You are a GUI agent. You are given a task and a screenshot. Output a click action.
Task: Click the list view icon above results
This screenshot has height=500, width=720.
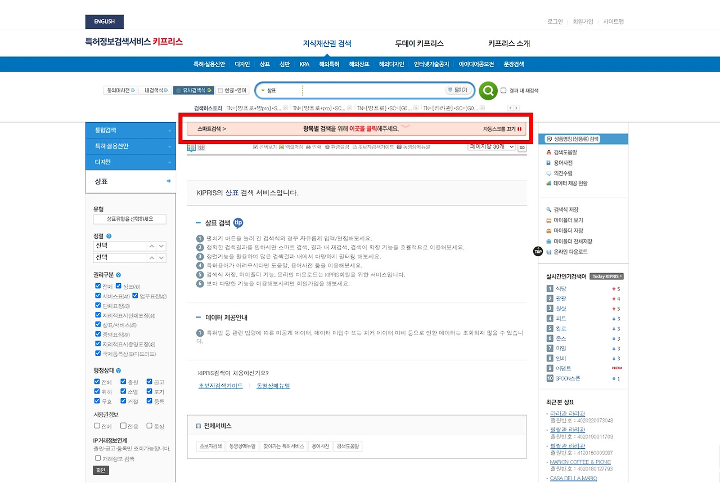pyautogui.click(x=191, y=147)
